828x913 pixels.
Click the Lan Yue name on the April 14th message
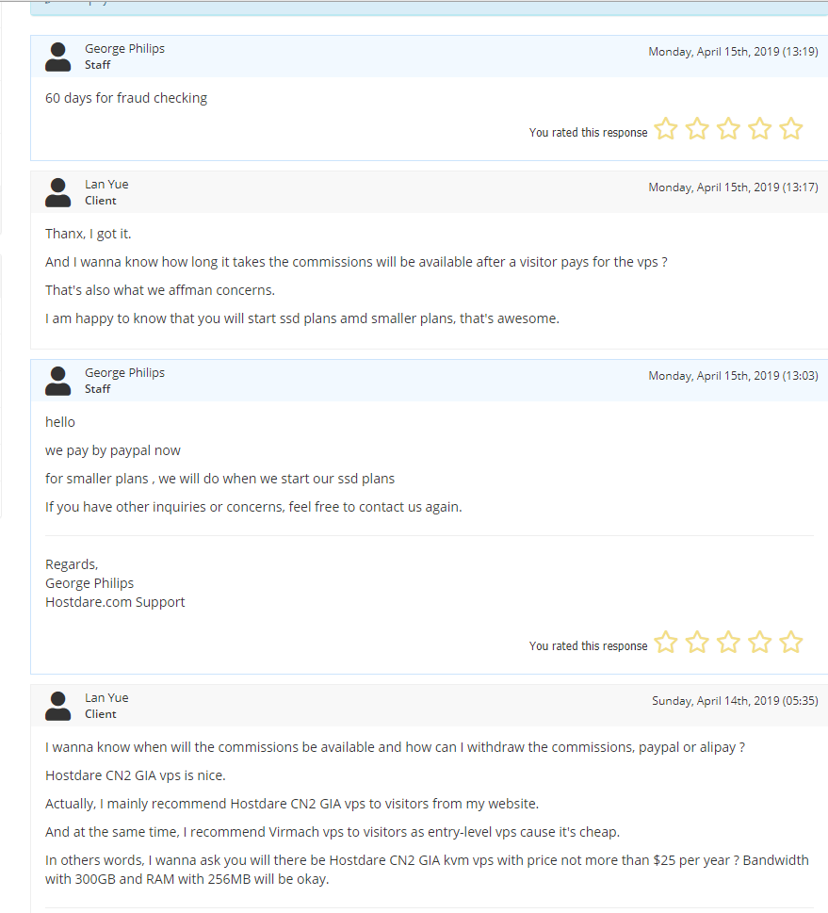pyautogui.click(x=106, y=697)
